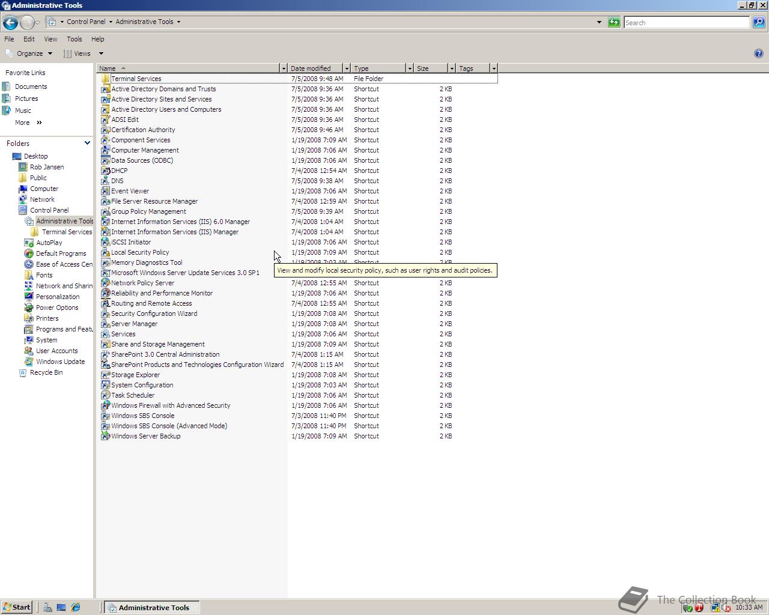
Task: Select Rob Jansen in folder tree
Action: 47,167
